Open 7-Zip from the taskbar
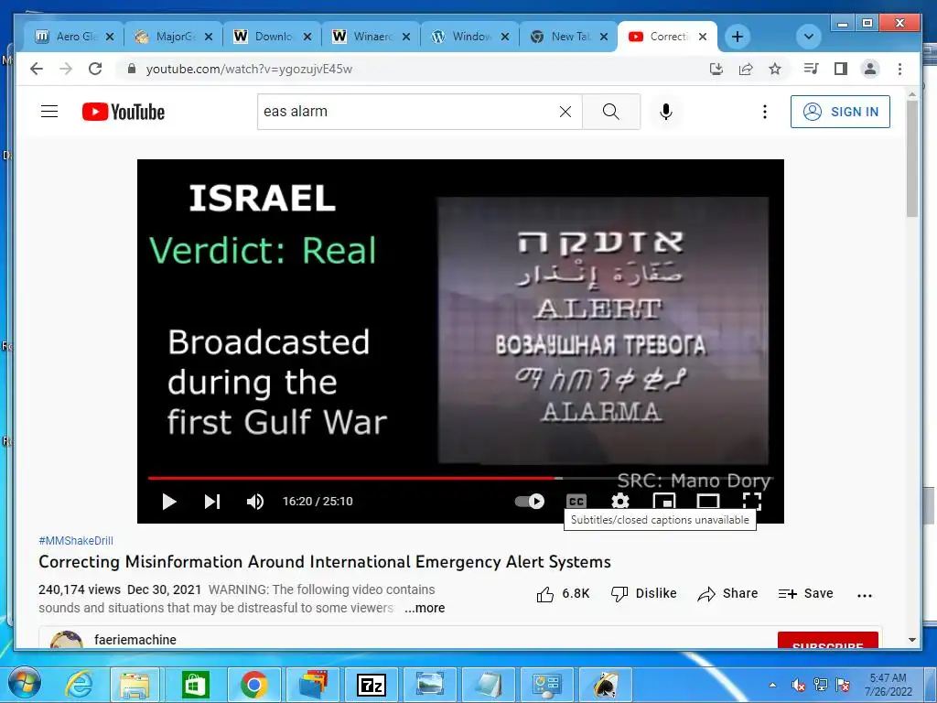Screen dimensions: 937x703 tap(372, 685)
